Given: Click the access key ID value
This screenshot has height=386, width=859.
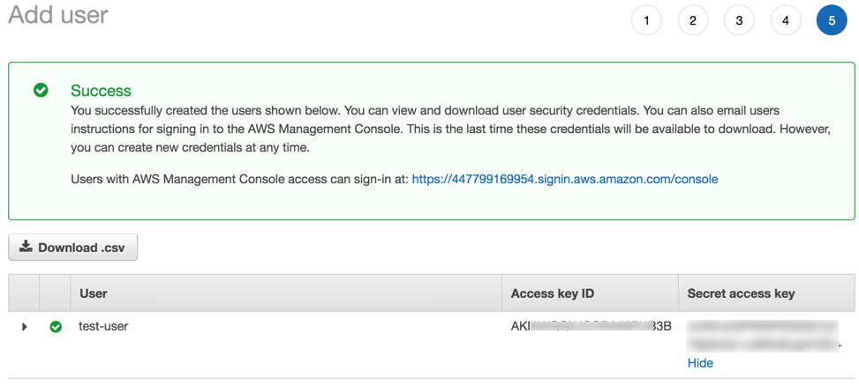Looking at the screenshot, I should click(x=591, y=326).
